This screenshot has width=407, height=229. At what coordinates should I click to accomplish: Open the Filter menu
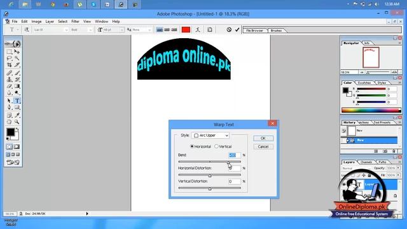75,22
